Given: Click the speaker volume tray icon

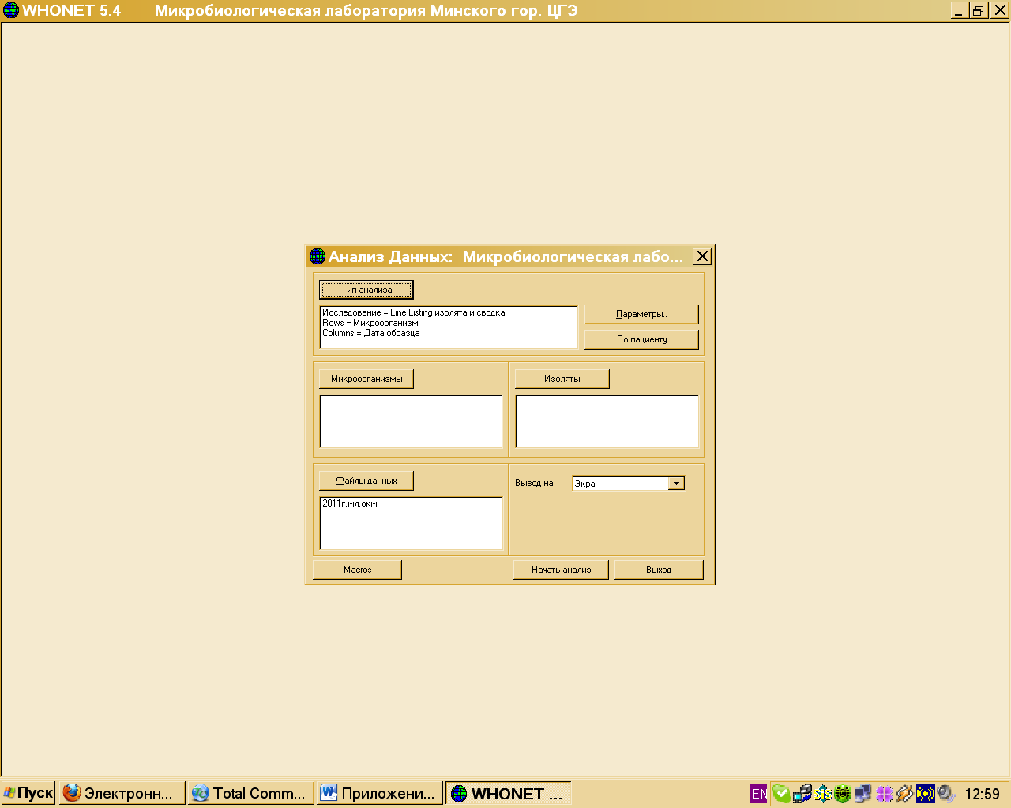Looking at the screenshot, I should 945,794.
